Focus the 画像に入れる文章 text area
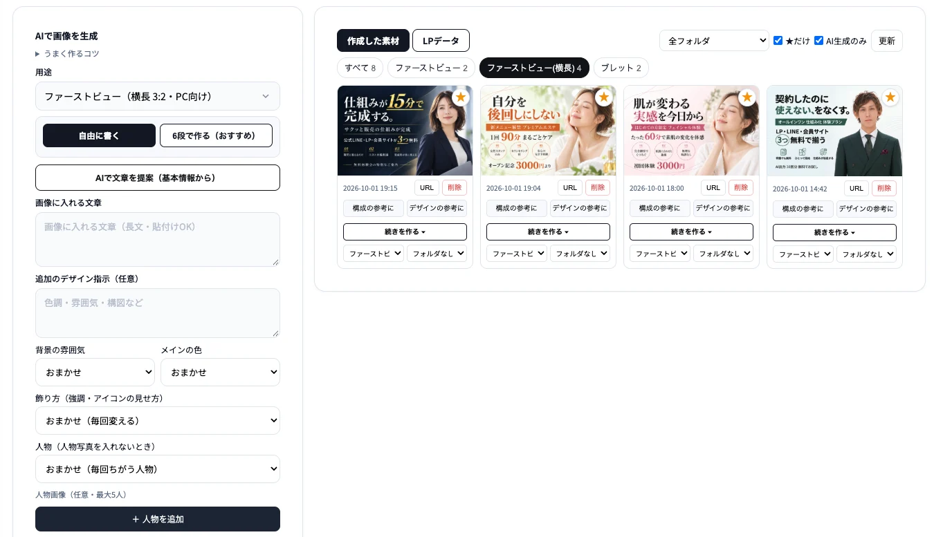The image size is (934, 537). [x=158, y=239]
